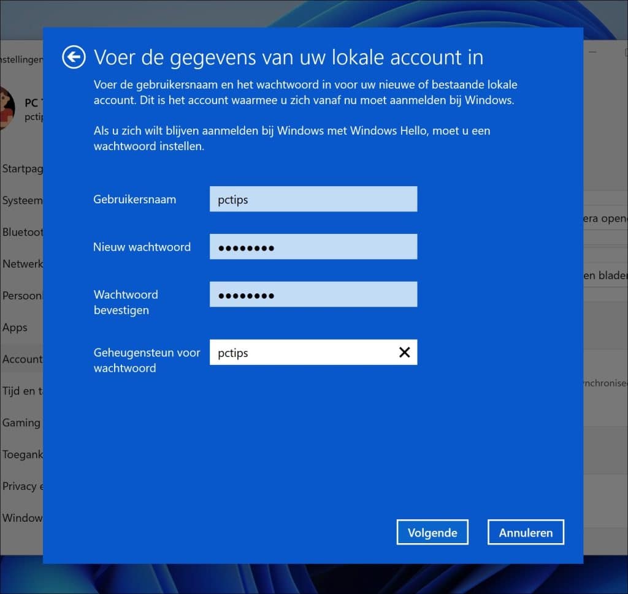
Task: Select Systeem from the sidebar
Action: tap(20, 200)
